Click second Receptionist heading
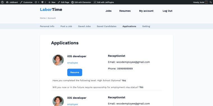Screen dimensions: 213x106 pos(117,97)
